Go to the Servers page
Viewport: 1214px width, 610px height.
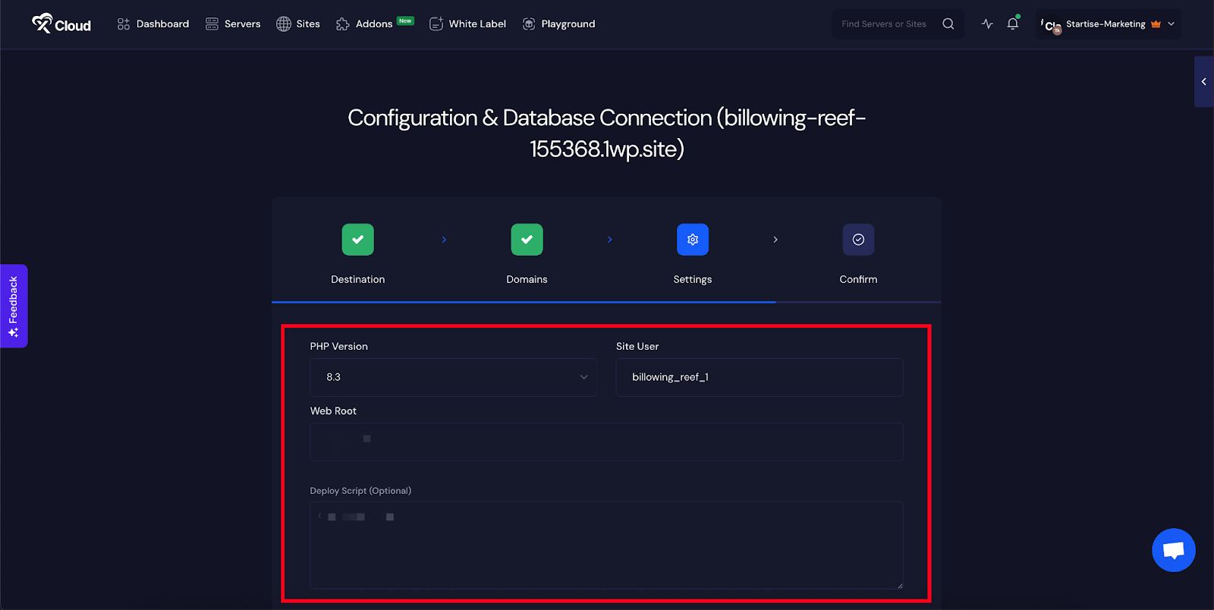click(233, 24)
